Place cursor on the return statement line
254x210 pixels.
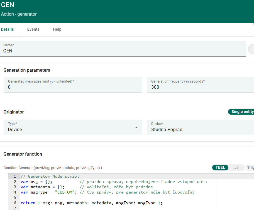click(x=91, y=203)
